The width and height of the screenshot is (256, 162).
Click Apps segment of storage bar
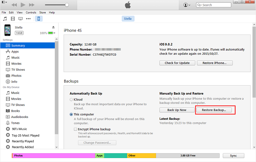(x=99, y=155)
